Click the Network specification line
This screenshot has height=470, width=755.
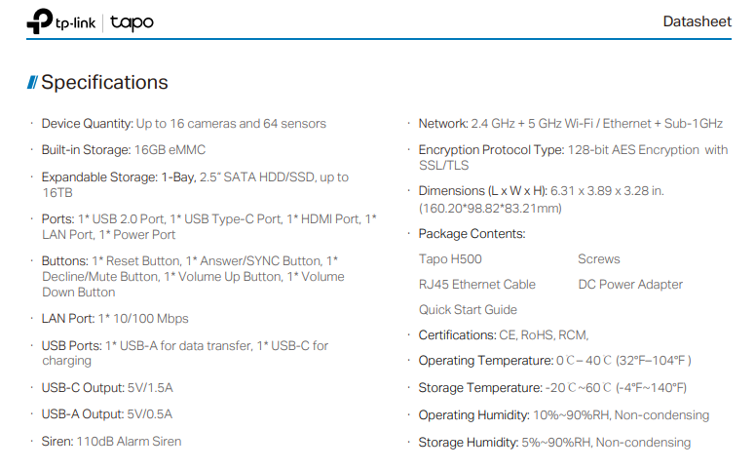pos(570,124)
